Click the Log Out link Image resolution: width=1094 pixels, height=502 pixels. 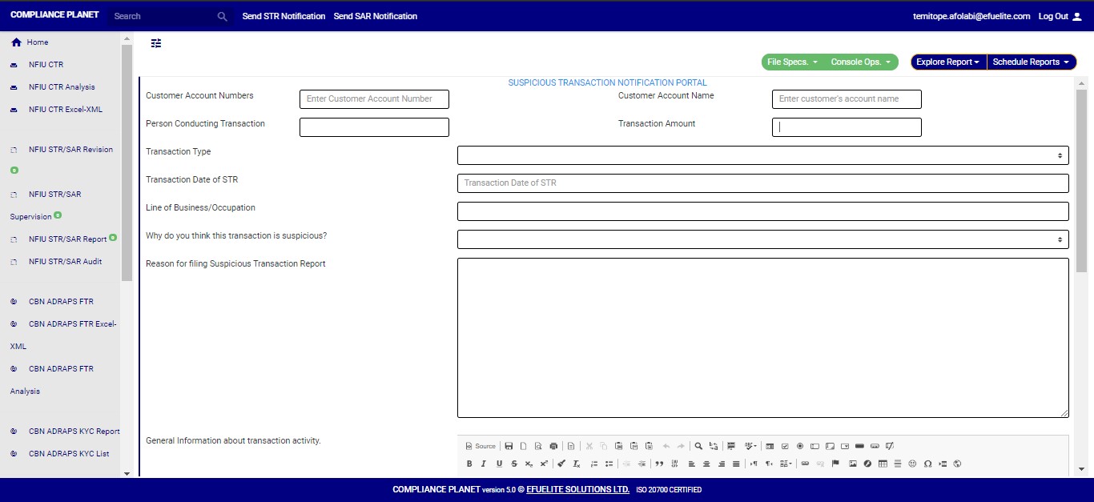pyautogui.click(x=1053, y=16)
